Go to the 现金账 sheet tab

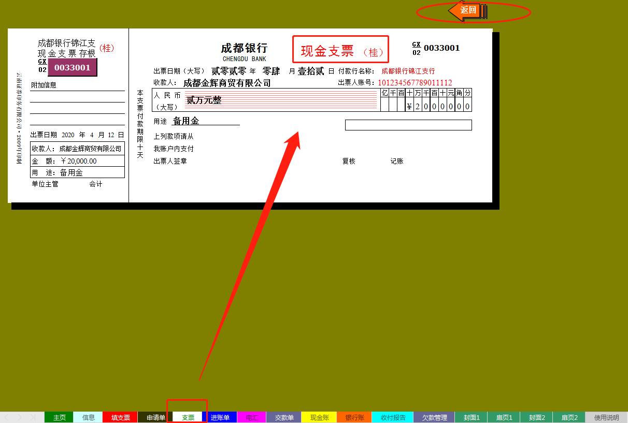[319, 417]
